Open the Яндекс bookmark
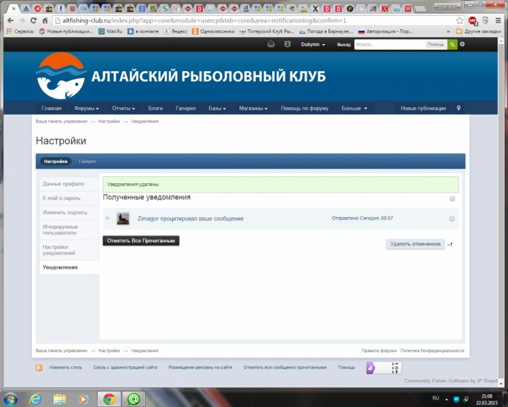 [175, 31]
